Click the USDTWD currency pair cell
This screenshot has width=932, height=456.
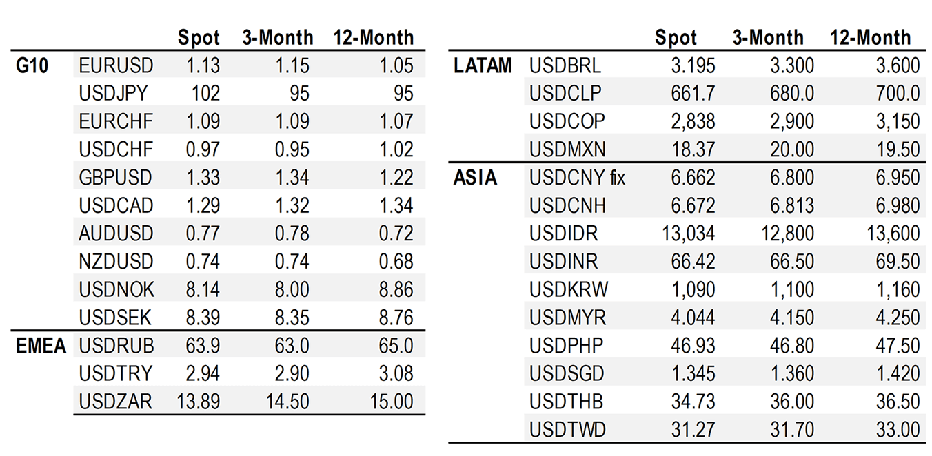click(x=567, y=430)
